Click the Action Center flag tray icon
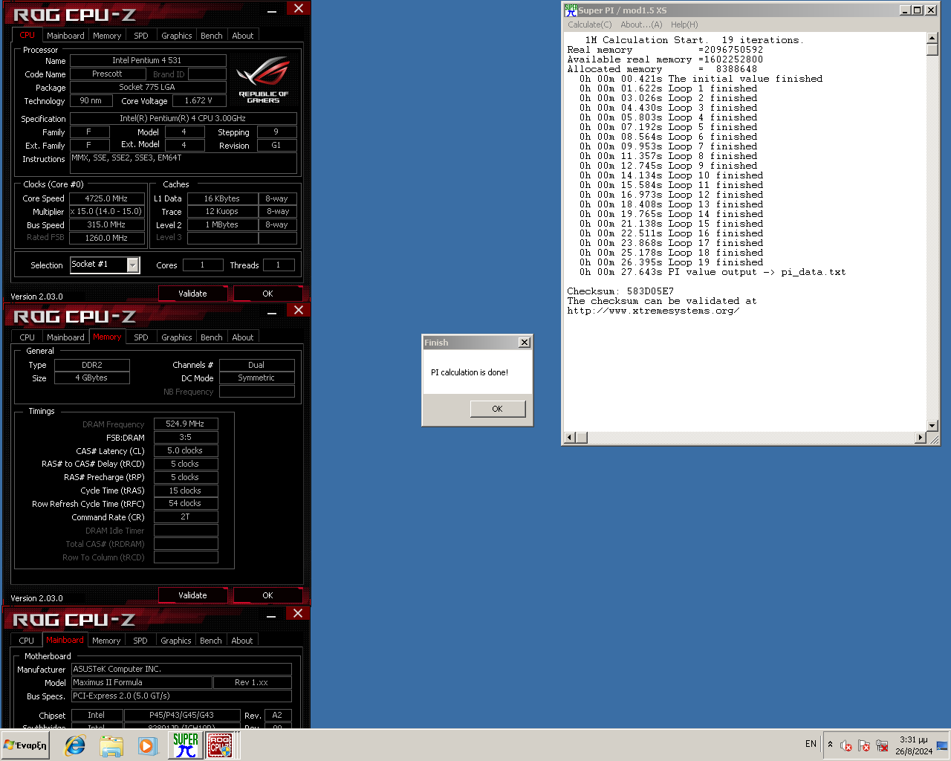The height and width of the screenshot is (761, 951). 863,745
